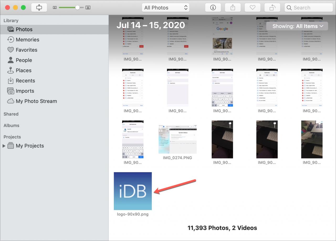This screenshot has width=336, height=241.
Task: Click the logo-90x90.png file name
Action: [133, 214]
